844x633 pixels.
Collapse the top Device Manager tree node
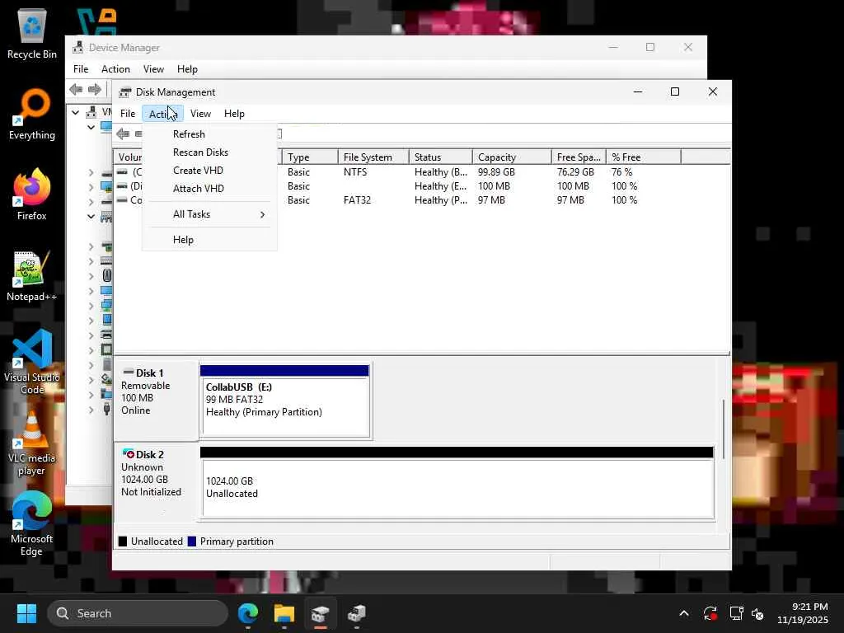coord(75,112)
